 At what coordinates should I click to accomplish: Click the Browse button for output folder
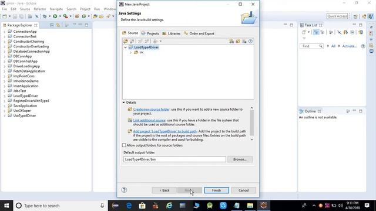pos(240,159)
